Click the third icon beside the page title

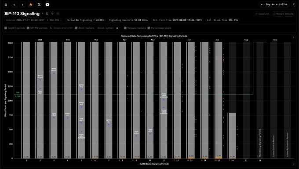[52, 14]
